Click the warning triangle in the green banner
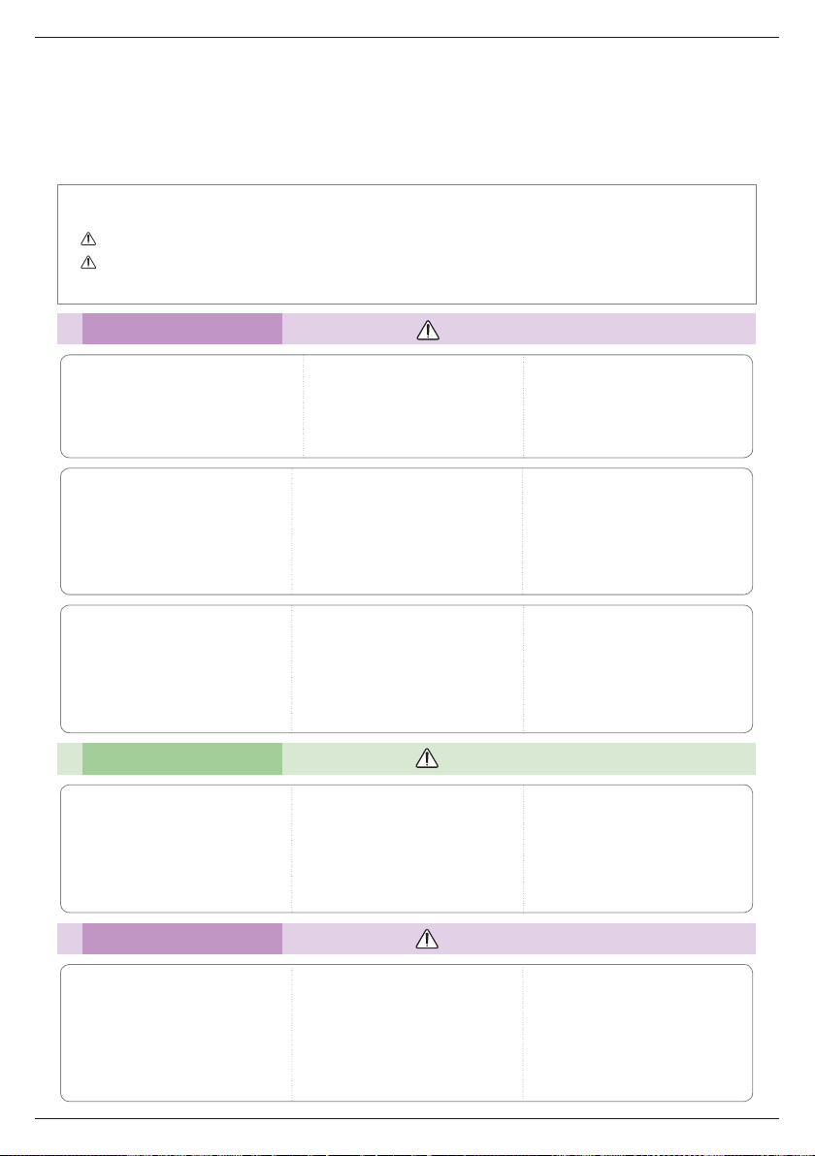Image resolution: width=815 pixels, height=1156 pixels. (427, 757)
